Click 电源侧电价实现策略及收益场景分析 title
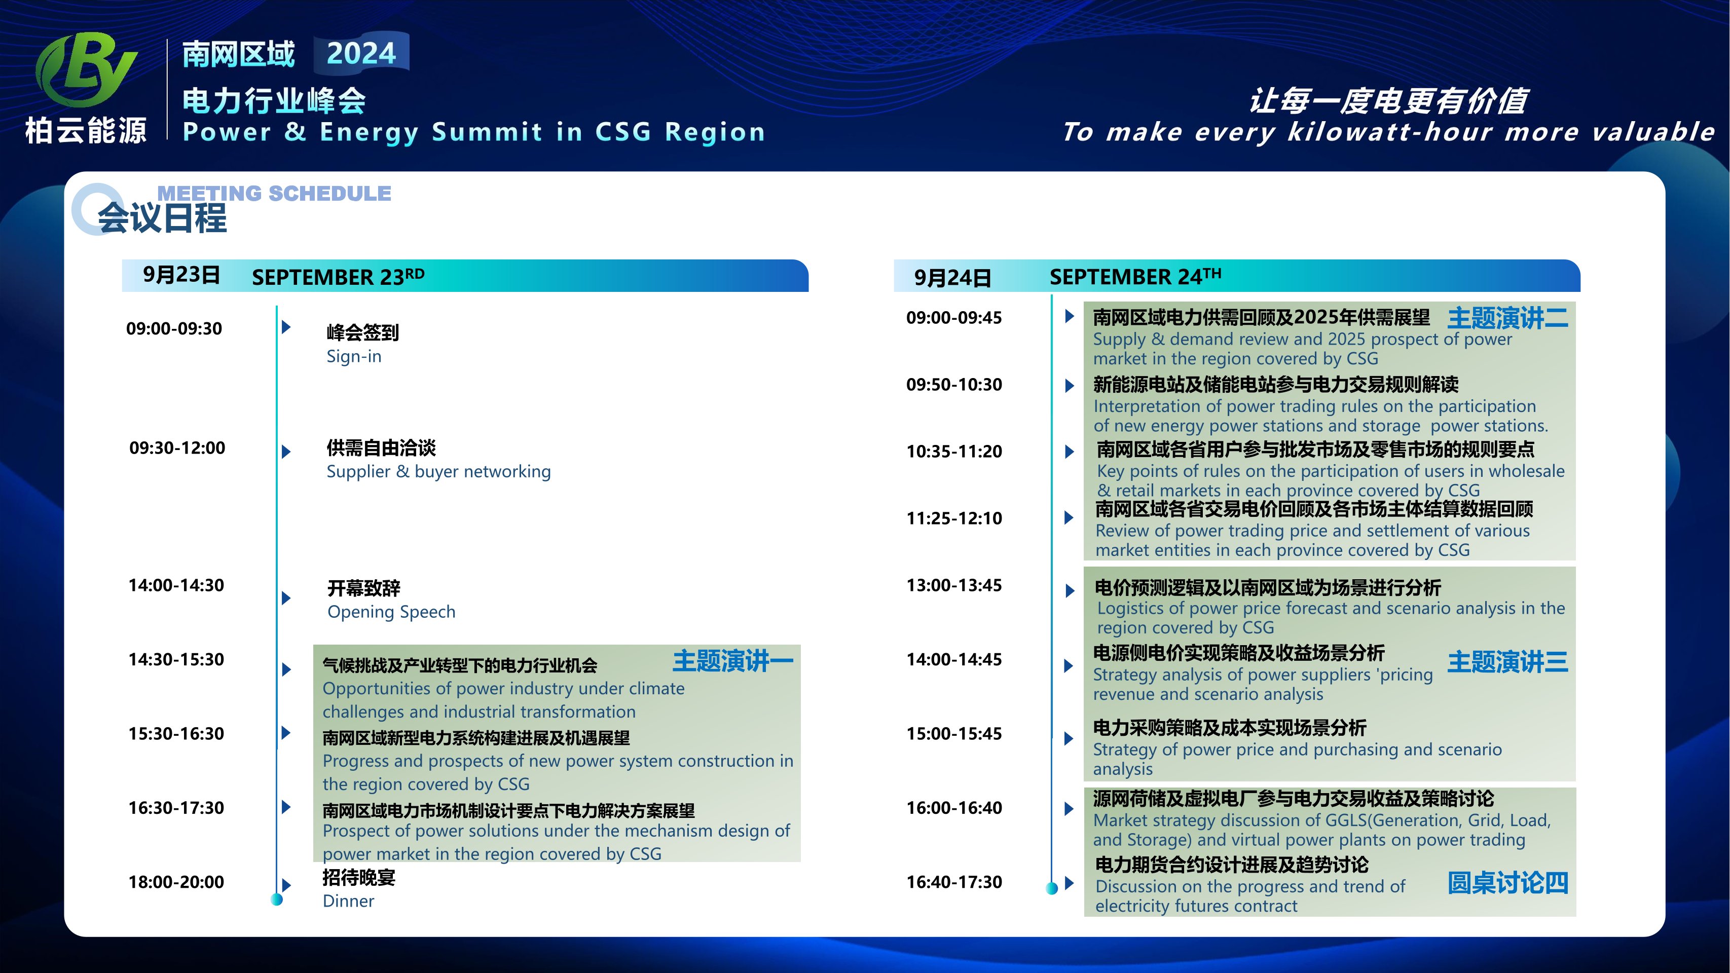This screenshot has height=973, width=1730. [x=1239, y=653]
